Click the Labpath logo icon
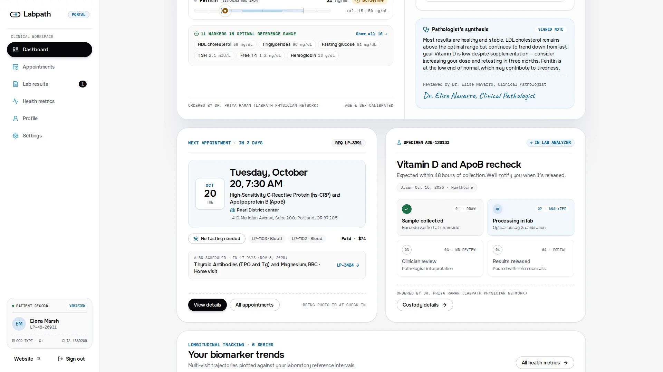The image size is (663, 372). [x=15, y=14]
